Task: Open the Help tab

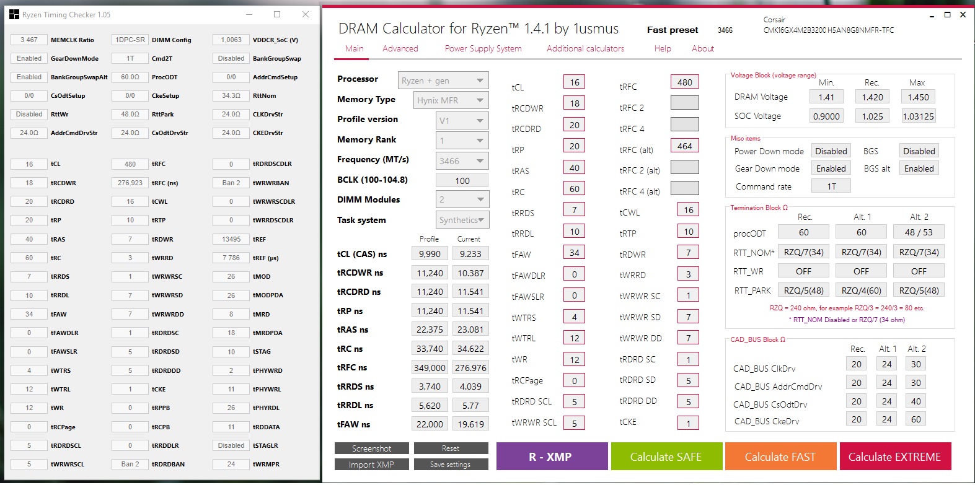Action: tap(663, 48)
